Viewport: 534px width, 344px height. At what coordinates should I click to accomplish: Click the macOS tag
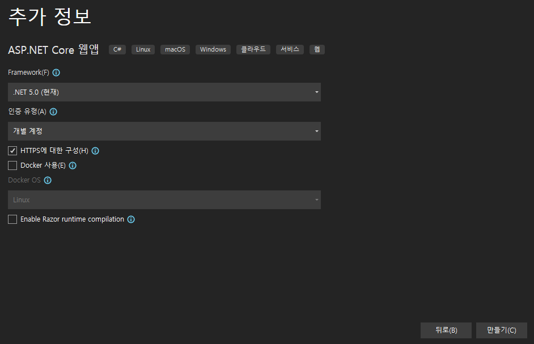click(x=175, y=49)
